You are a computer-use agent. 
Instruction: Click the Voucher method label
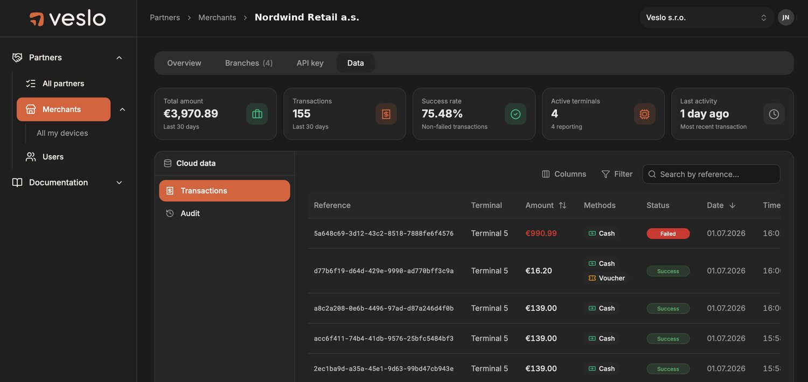pyautogui.click(x=612, y=278)
